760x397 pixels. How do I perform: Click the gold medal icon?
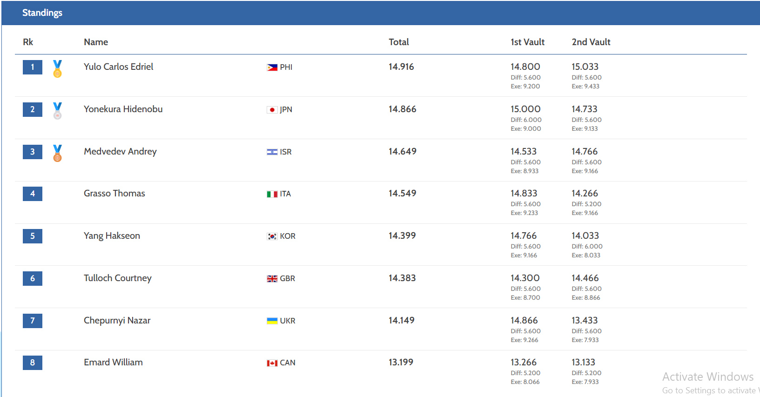(57, 68)
